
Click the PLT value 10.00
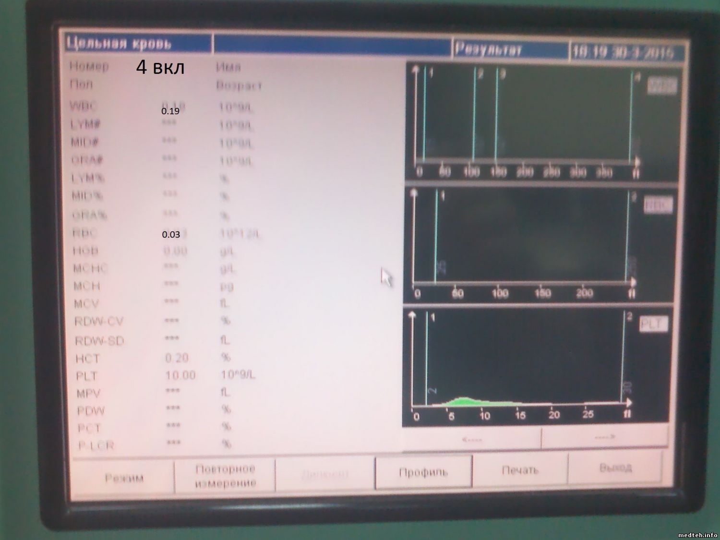pos(180,375)
